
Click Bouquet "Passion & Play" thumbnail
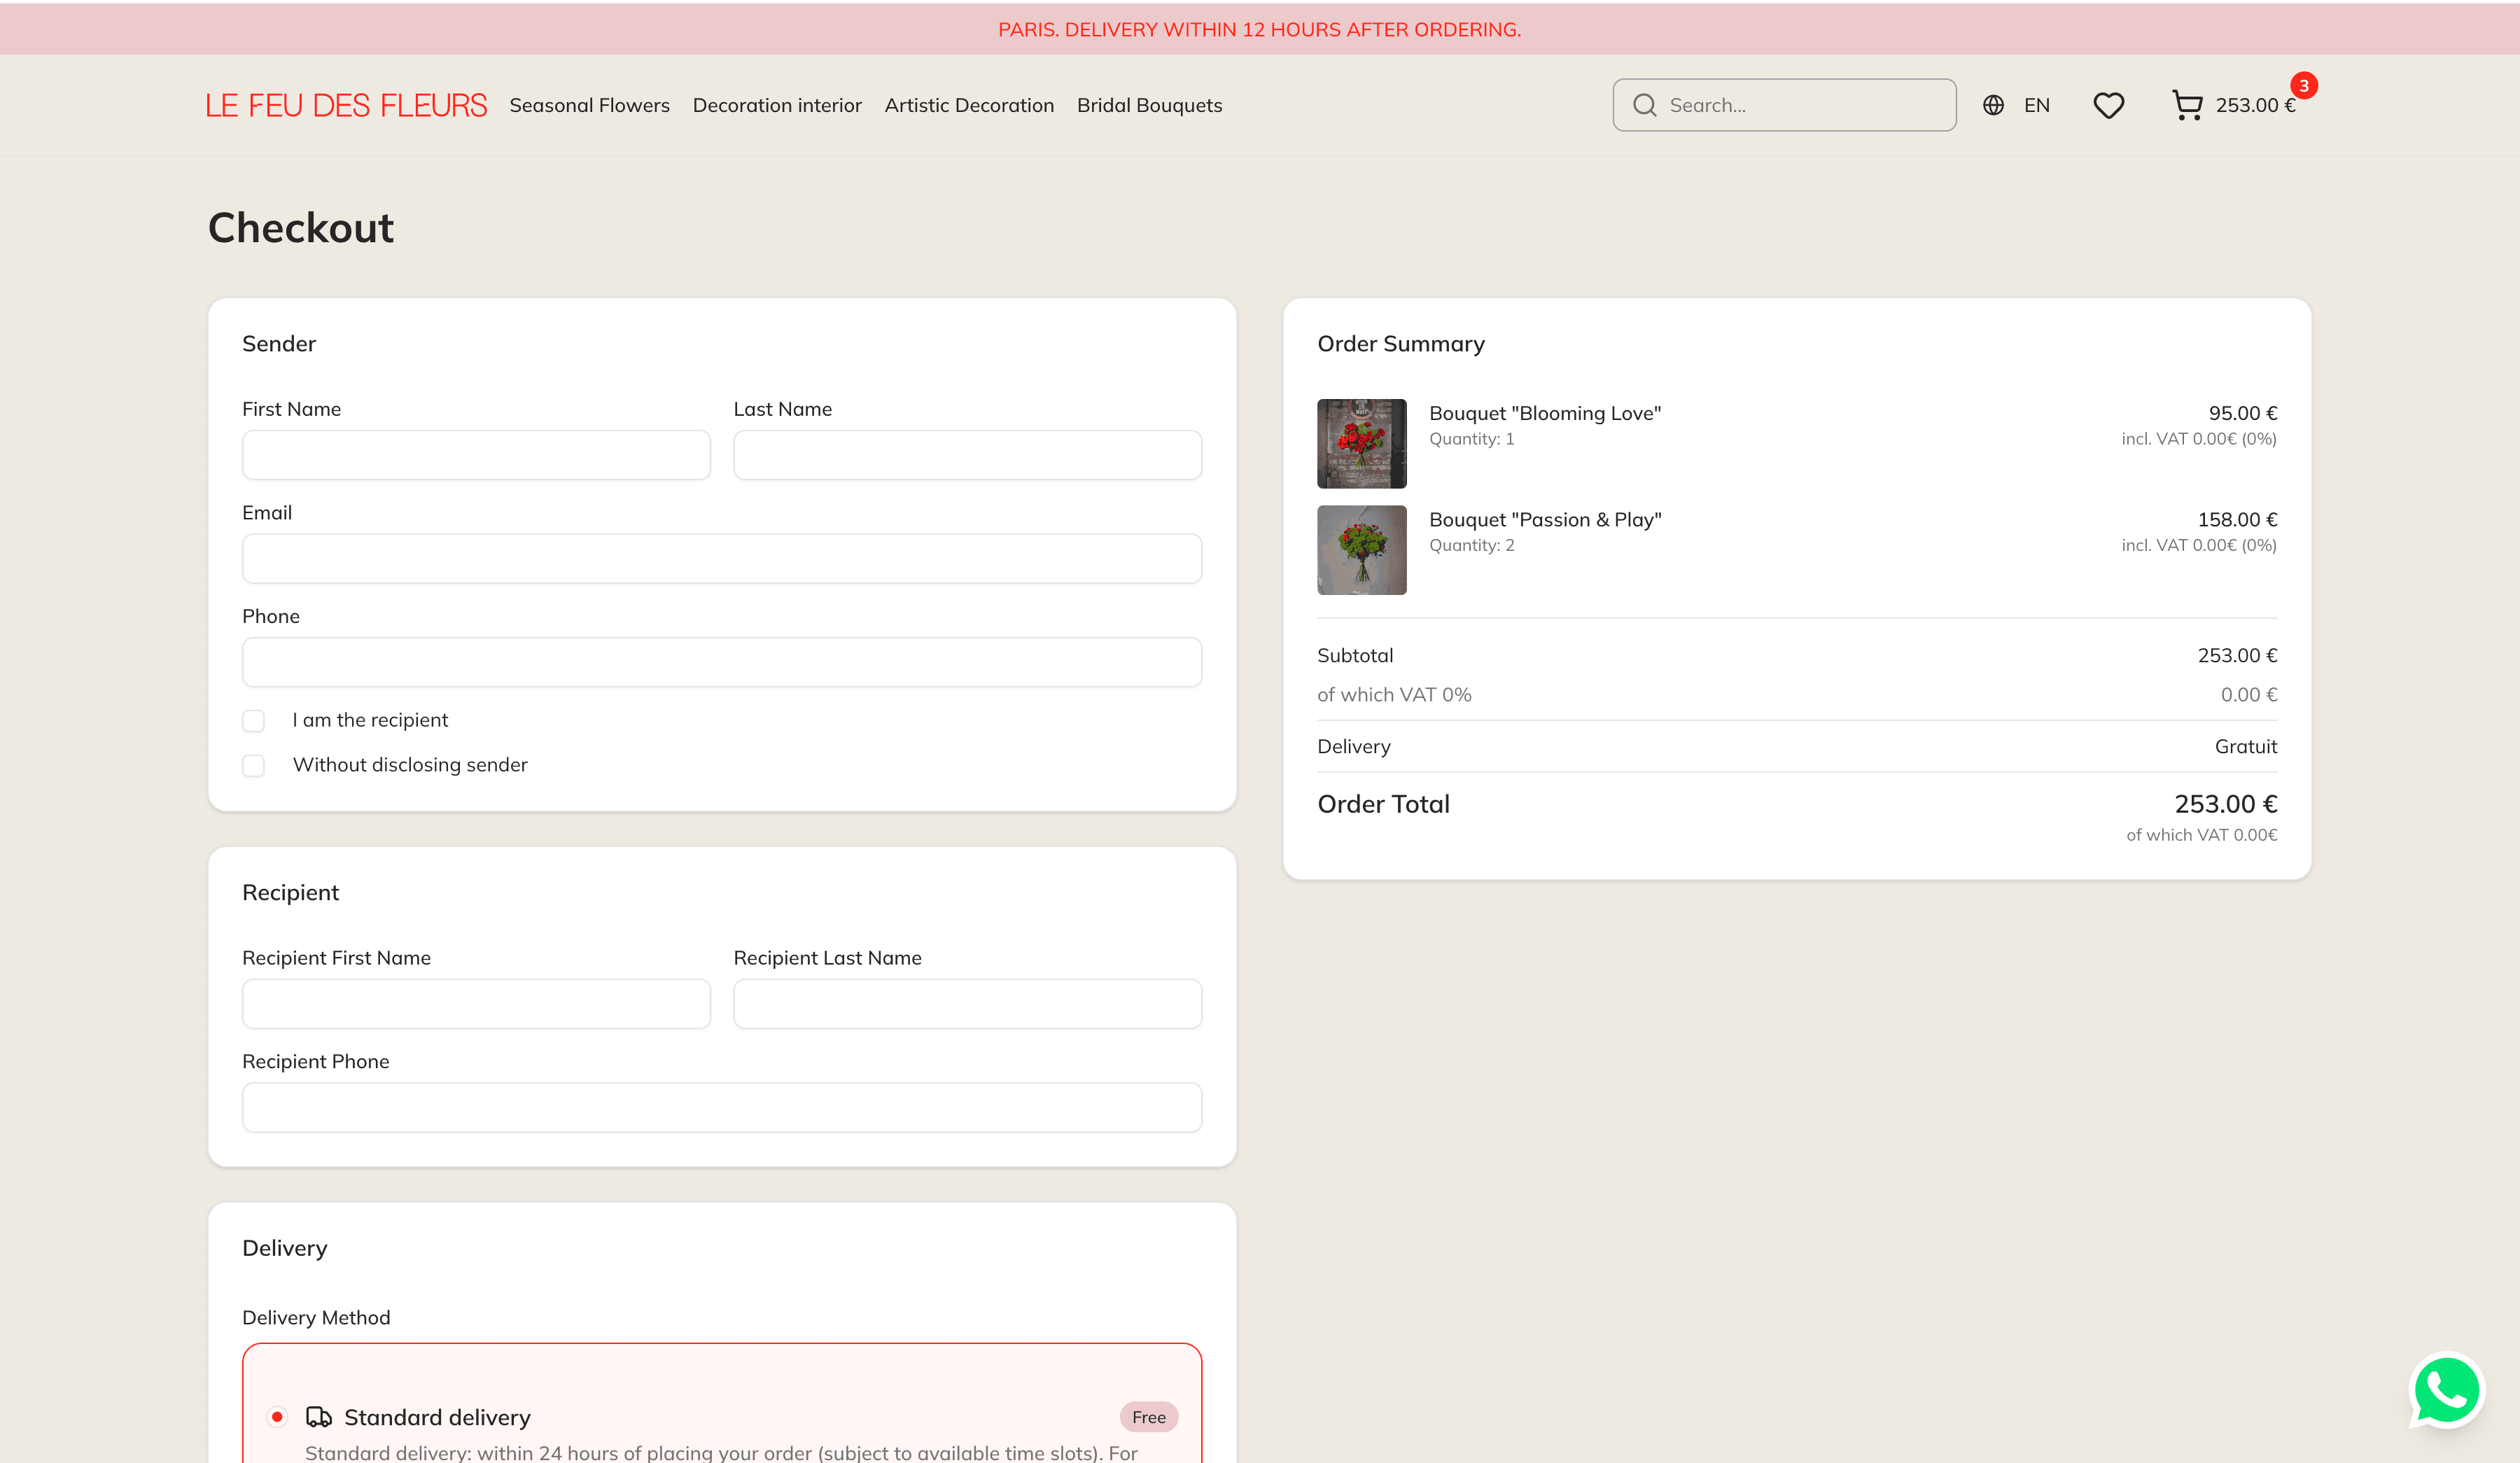1361,550
